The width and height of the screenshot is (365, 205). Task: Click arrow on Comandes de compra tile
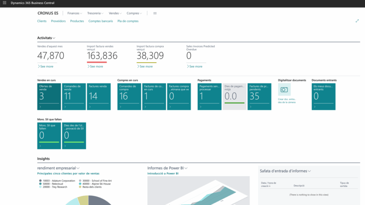coord(121,107)
